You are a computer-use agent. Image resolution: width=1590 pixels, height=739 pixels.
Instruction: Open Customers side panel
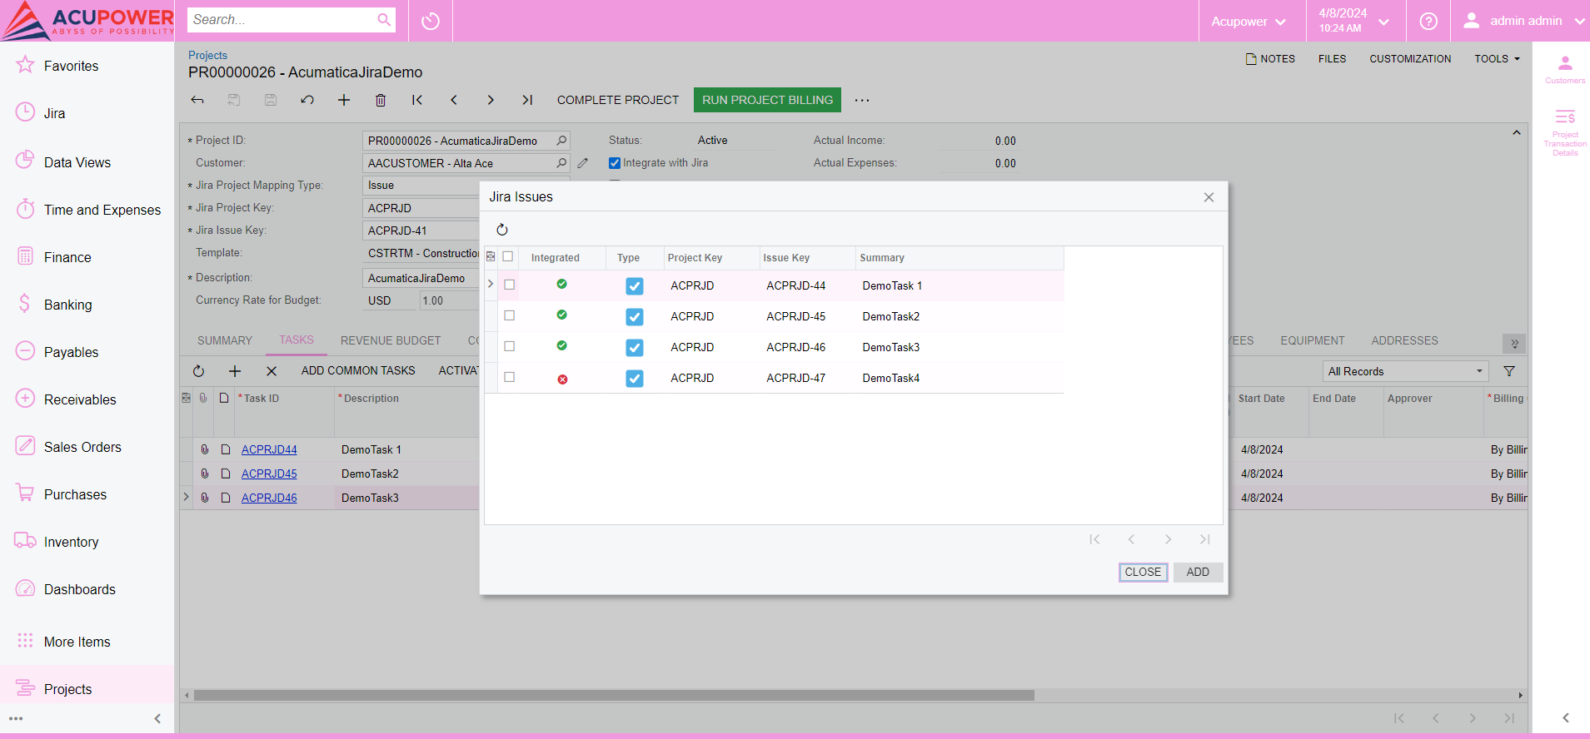click(1565, 69)
